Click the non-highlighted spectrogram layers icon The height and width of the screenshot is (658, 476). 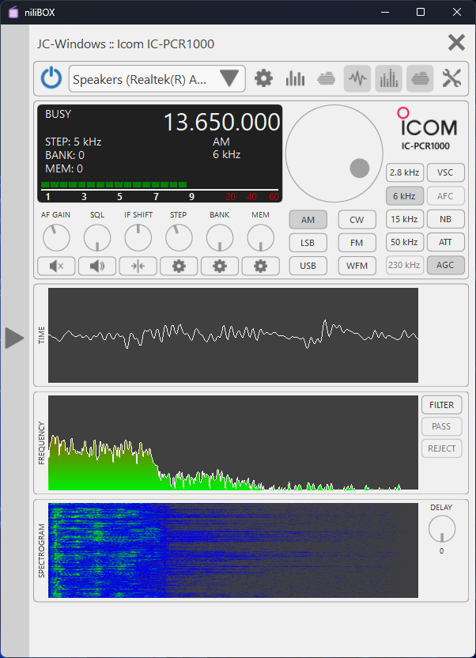click(327, 78)
